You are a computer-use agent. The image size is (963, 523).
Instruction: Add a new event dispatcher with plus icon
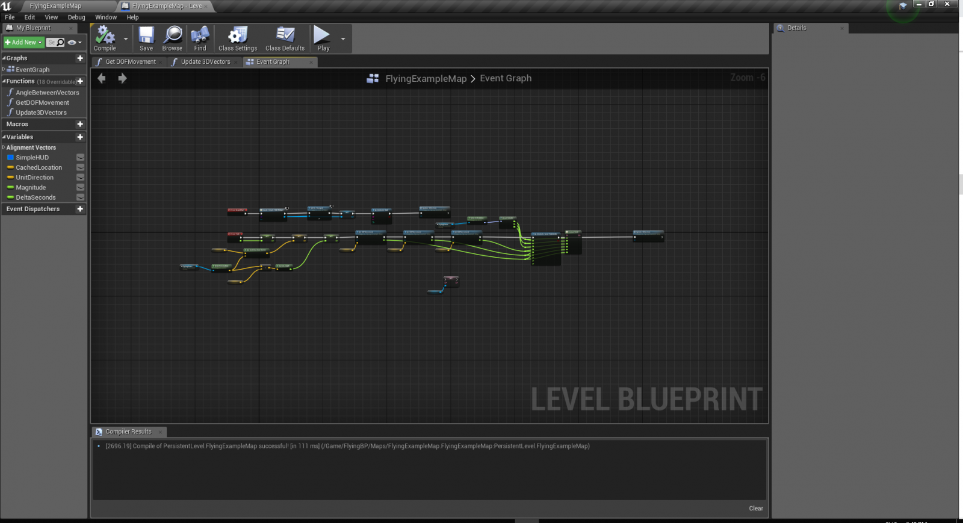click(x=80, y=209)
